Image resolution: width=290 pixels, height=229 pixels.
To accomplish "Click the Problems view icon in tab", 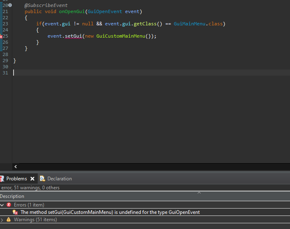I will point(2,179).
